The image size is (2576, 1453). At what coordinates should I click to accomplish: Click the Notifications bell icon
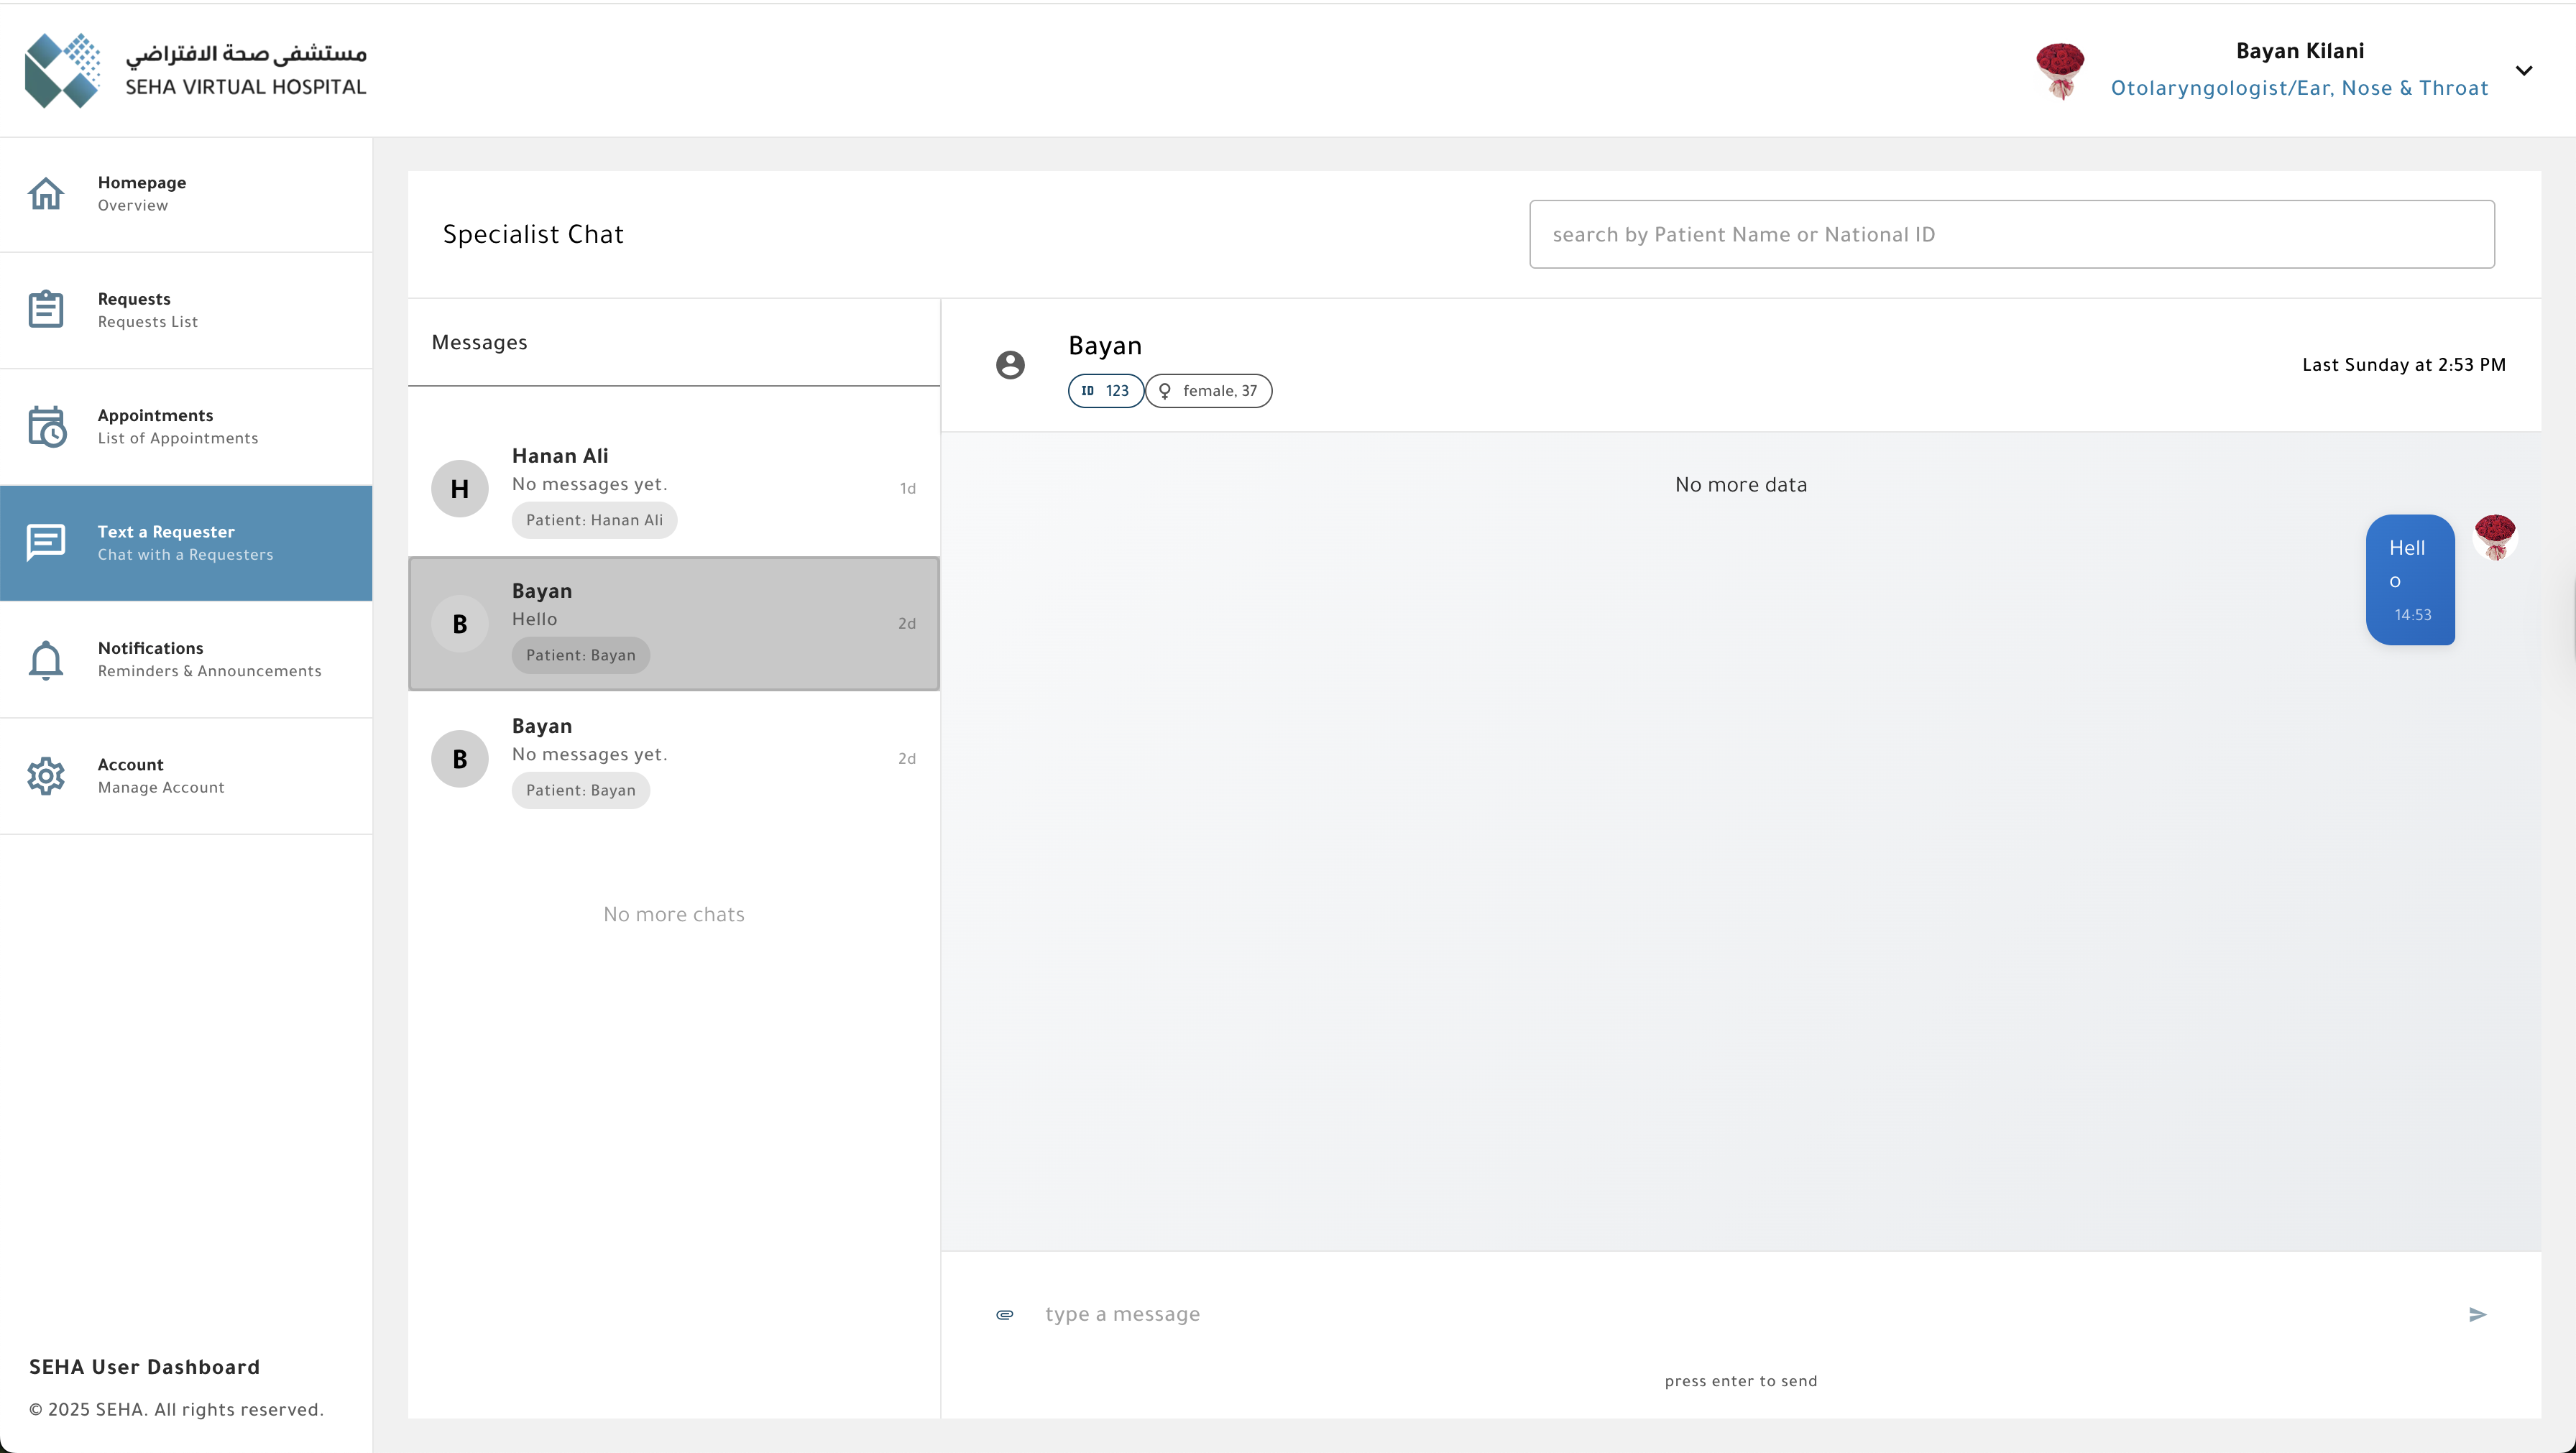point(46,660)
